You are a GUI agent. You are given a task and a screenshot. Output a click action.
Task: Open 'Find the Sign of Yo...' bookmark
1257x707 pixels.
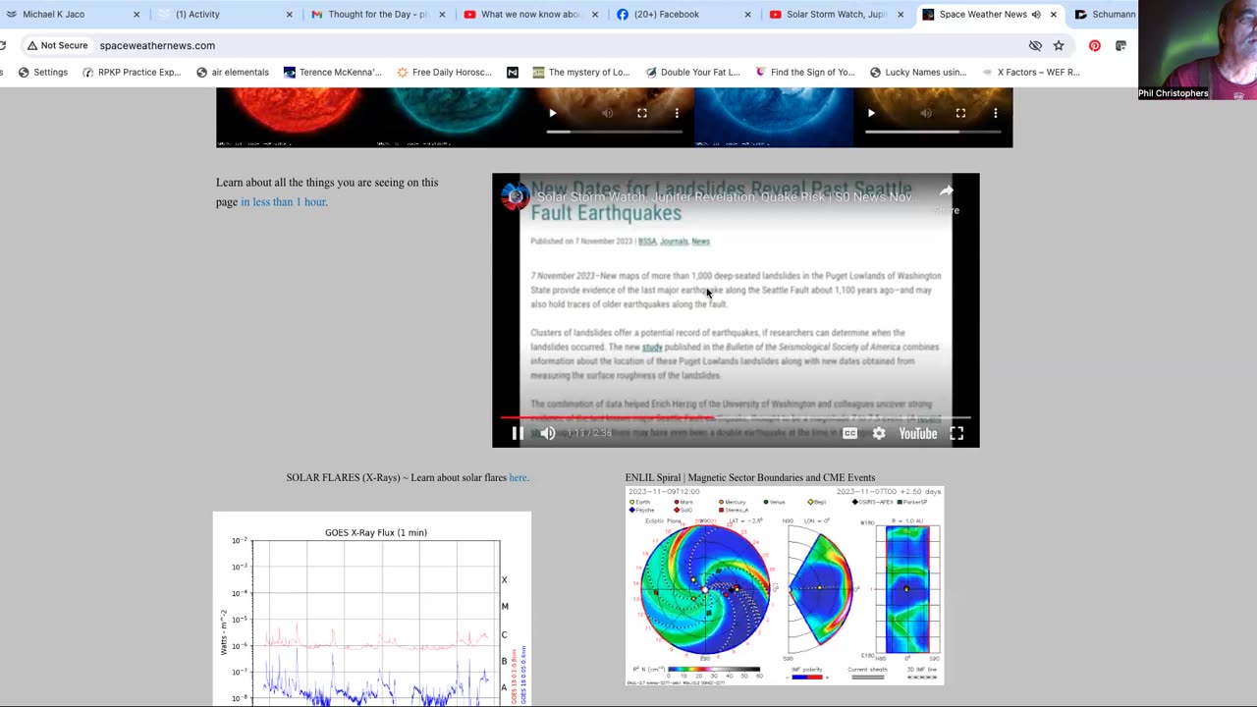[x=805, y=72]
